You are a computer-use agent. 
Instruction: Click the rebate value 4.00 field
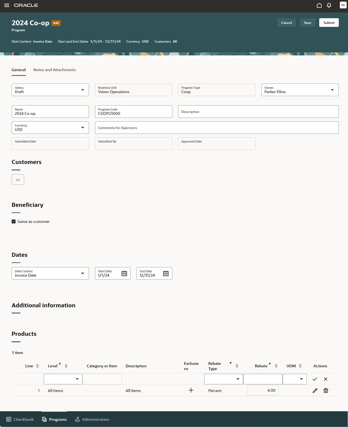click(x=263, y=390)
